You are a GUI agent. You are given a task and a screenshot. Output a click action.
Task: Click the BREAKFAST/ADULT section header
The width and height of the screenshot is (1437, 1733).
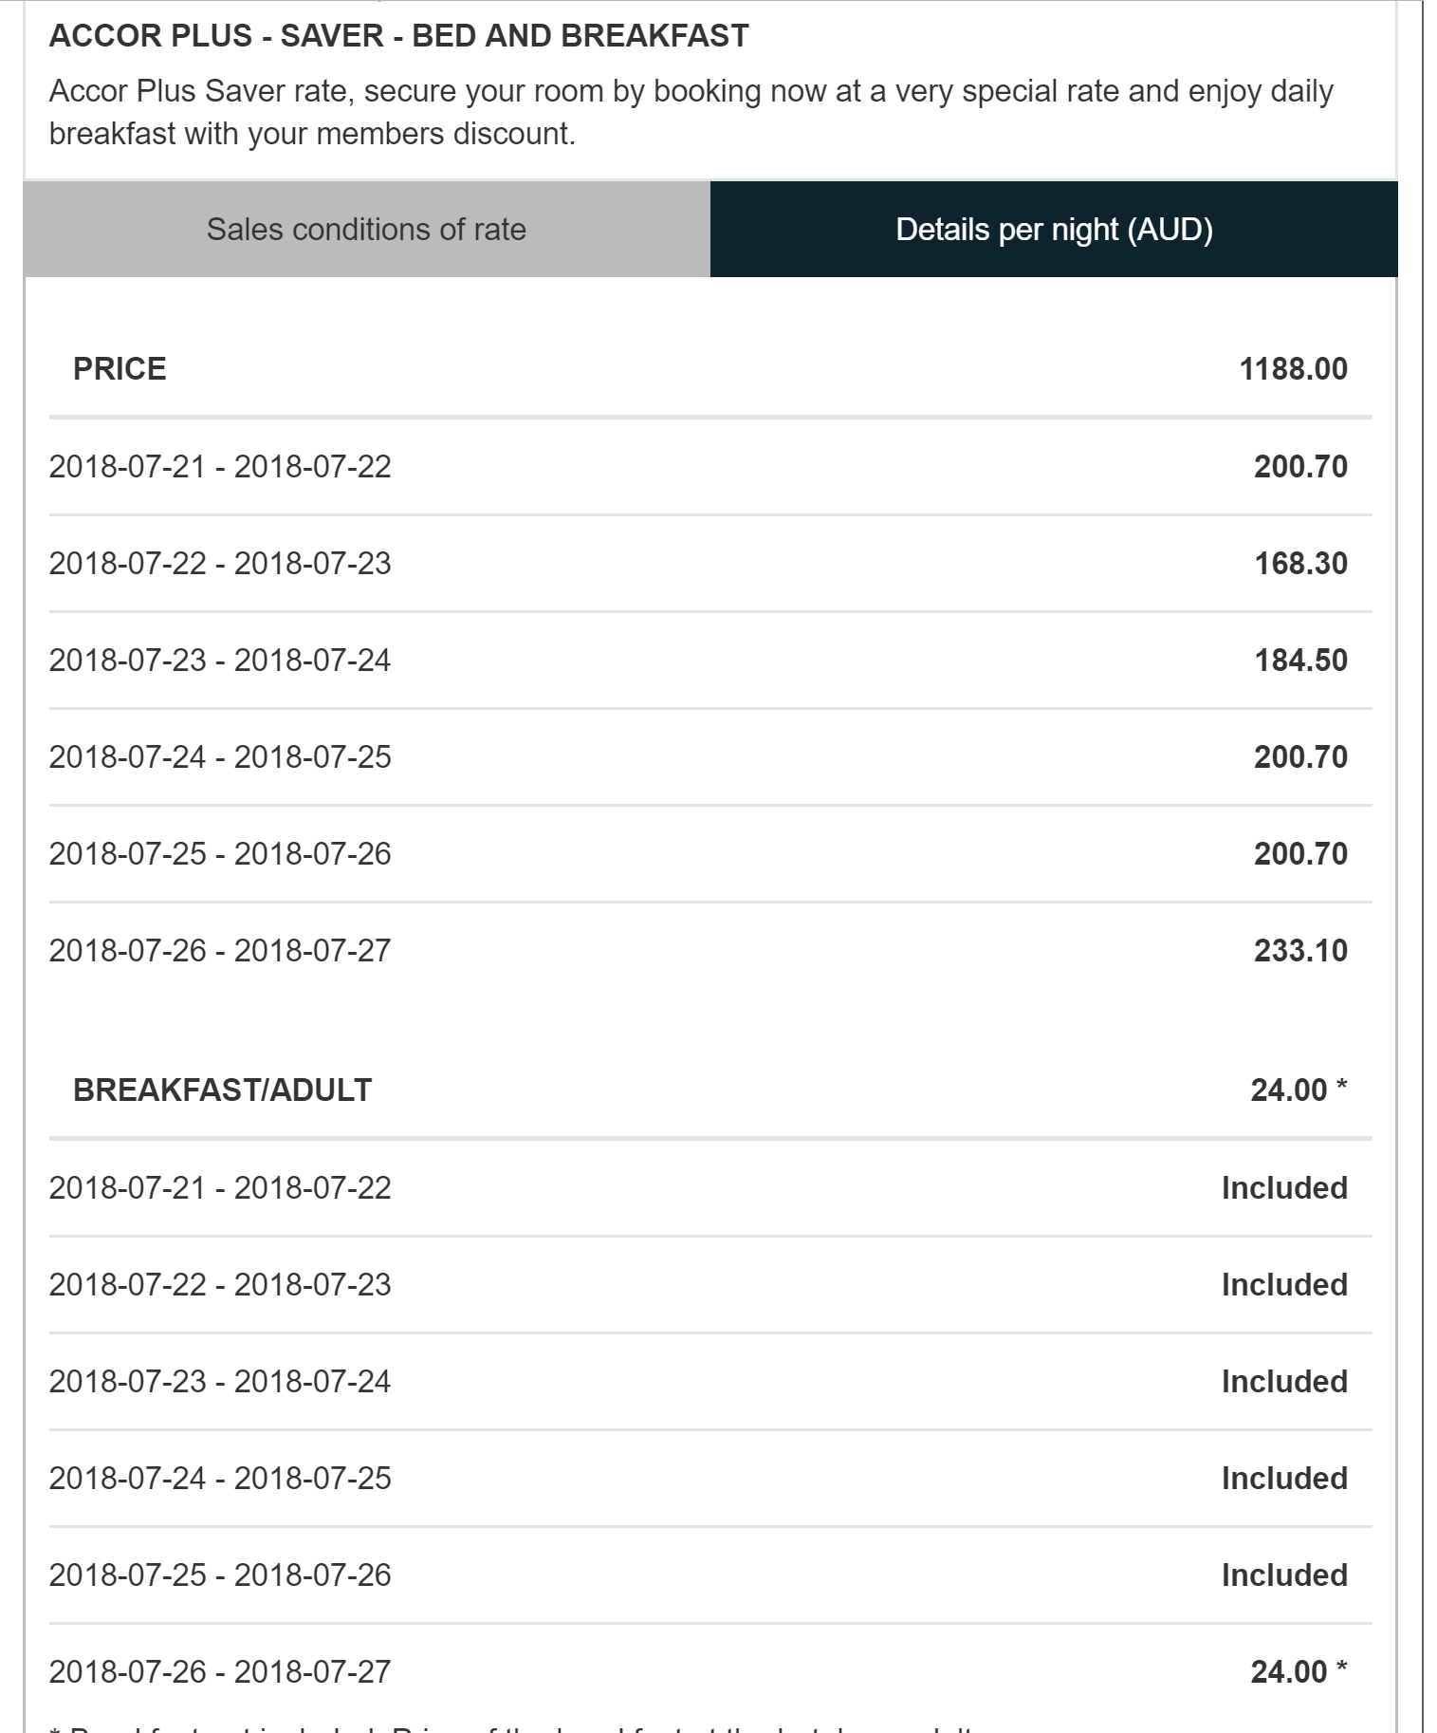coord(222,1090)
